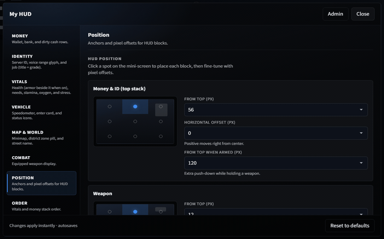Viewport: 384px width, 239px height.
Task: Select bottom-left anchor for Money & ID
Action: 110,137
